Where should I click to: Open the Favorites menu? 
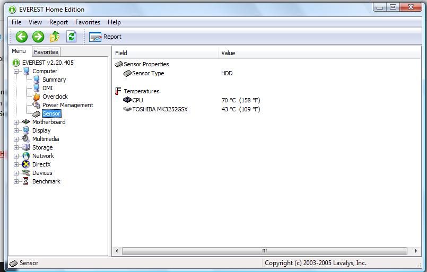[x=88, y=22]
